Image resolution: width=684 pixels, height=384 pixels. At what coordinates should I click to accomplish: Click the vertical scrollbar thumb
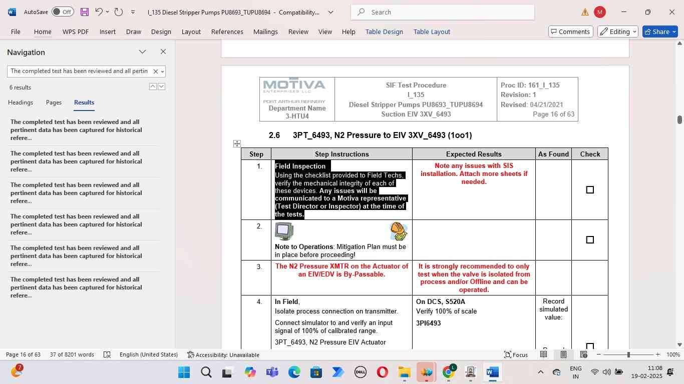[x=679, y=119]
